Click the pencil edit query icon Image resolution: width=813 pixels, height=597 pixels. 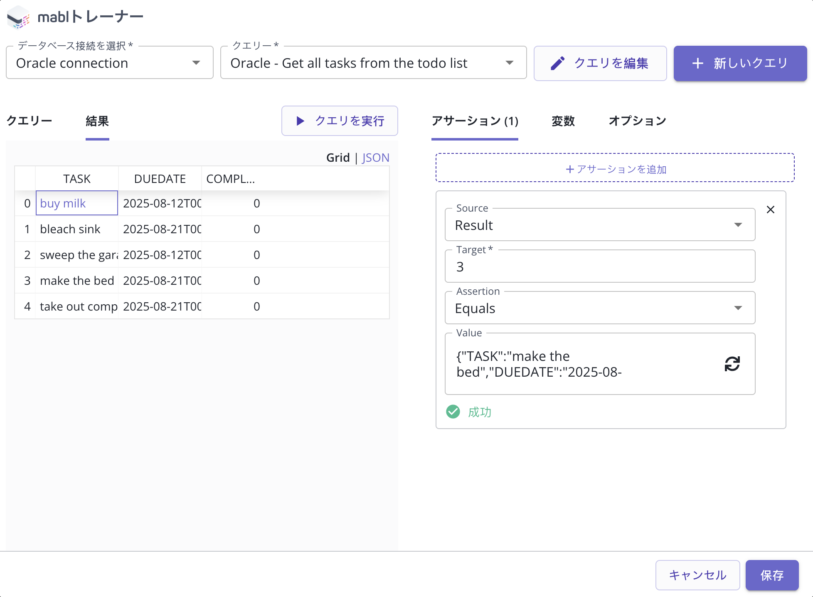pos(557,63)
